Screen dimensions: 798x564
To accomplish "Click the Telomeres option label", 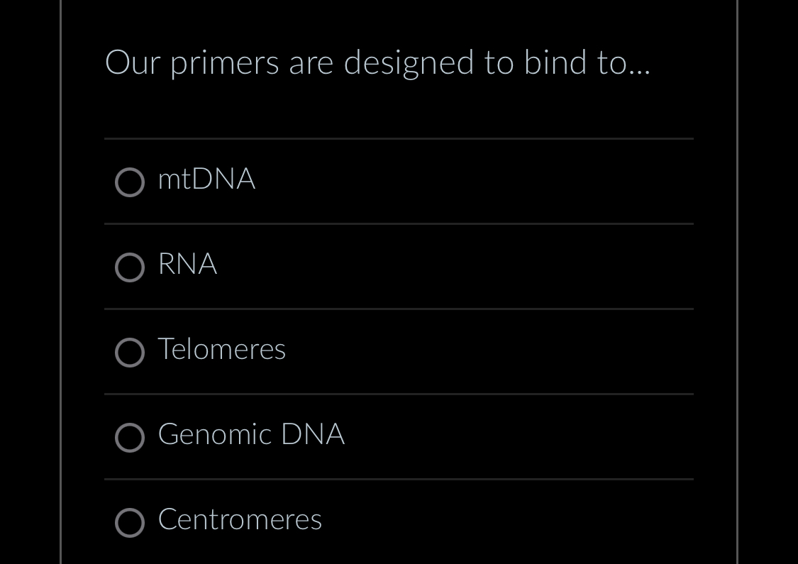I will [221, 350].
